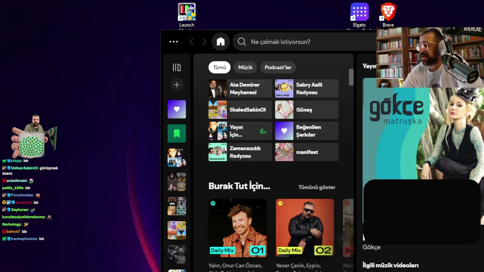Open the Zamansızdık Radyosu tile

tap(240, 152)
